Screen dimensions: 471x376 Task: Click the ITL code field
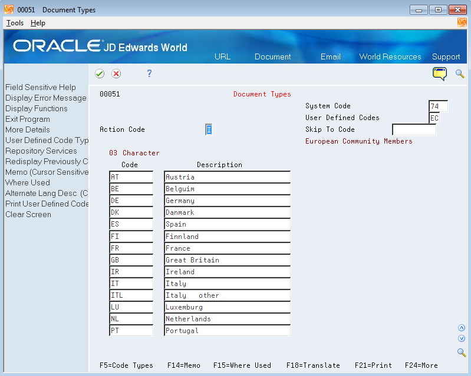point(131,295)
